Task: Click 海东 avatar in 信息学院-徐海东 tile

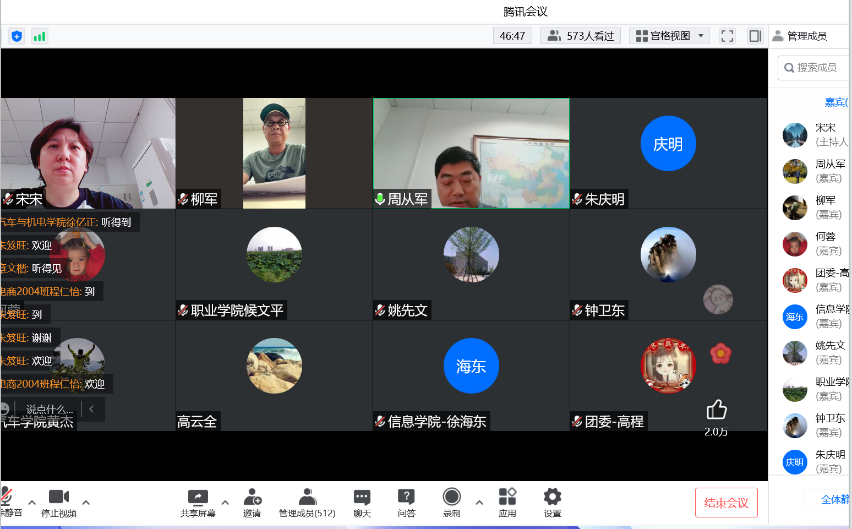Action: (x=471, y=366)
